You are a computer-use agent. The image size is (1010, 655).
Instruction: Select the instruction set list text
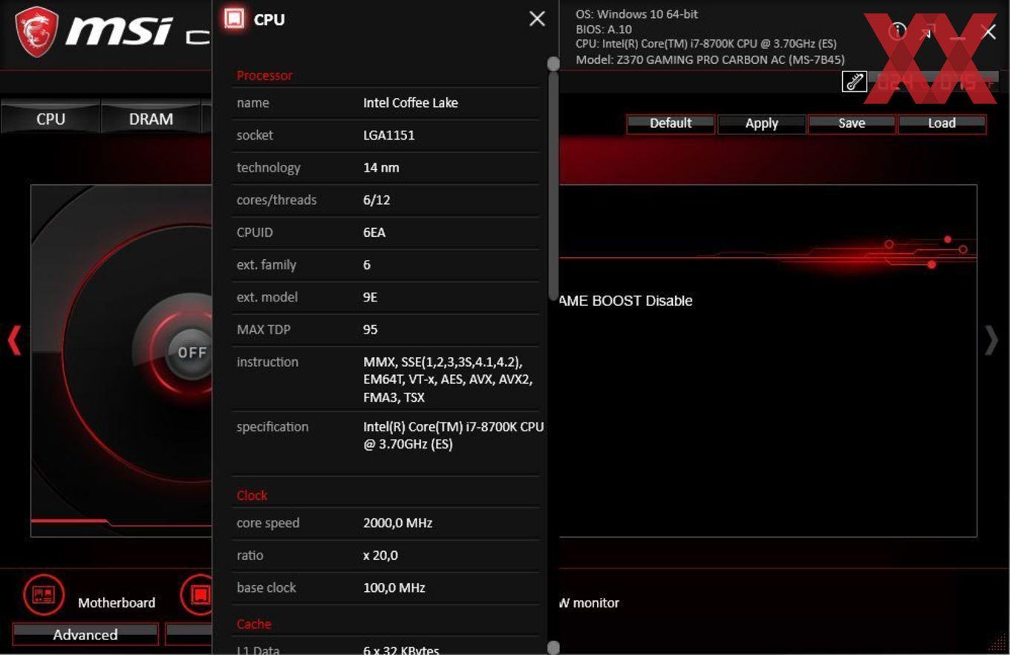[448, 379]
